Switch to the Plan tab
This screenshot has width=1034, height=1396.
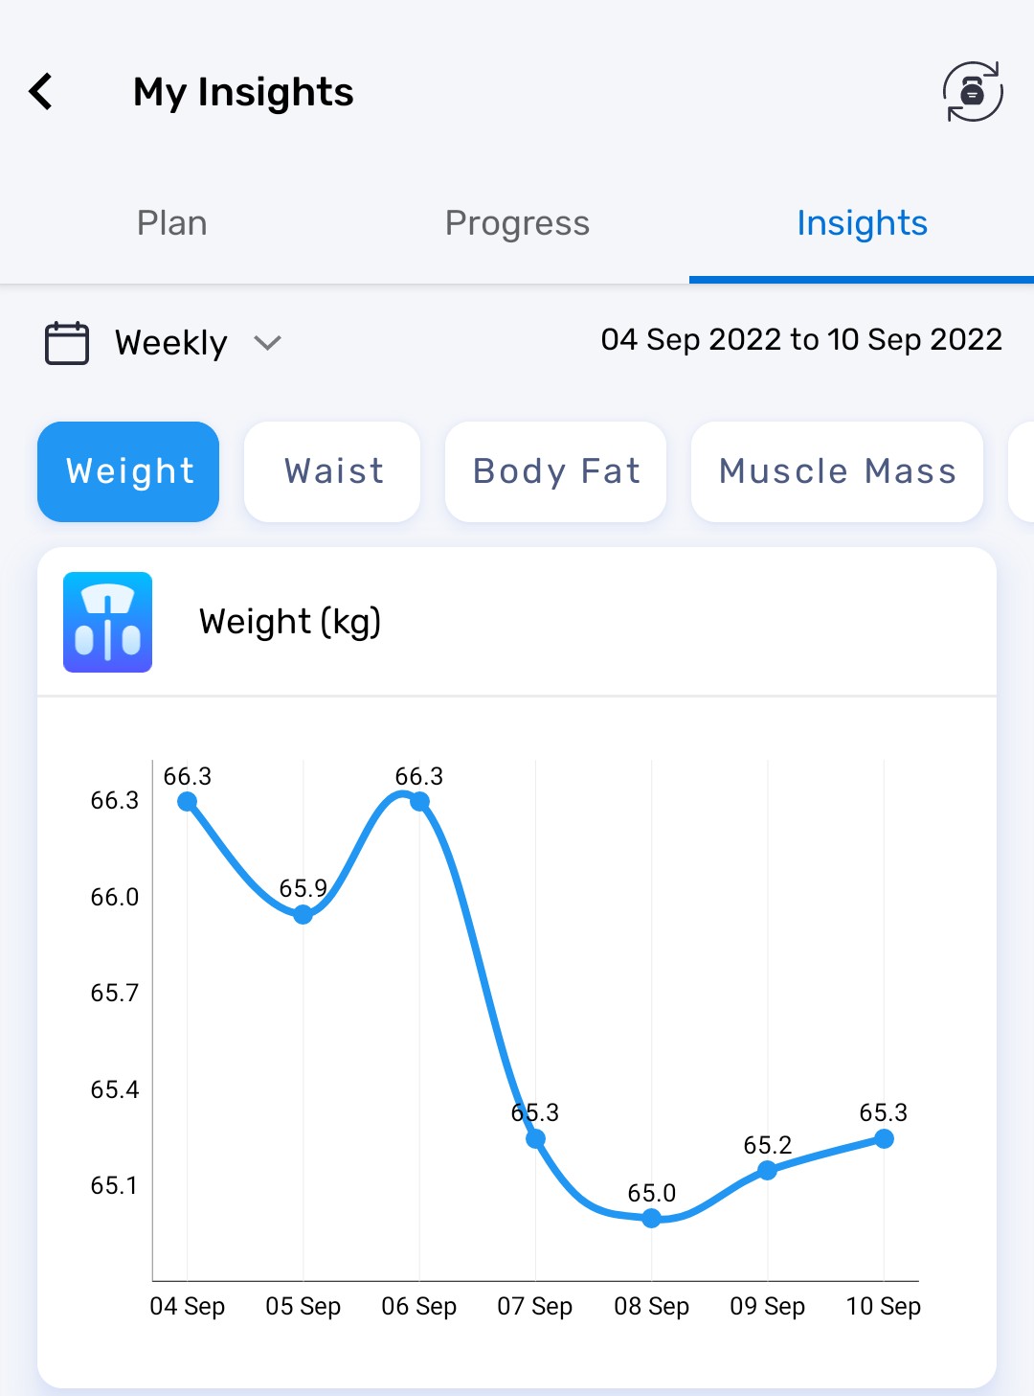point(172,223)
